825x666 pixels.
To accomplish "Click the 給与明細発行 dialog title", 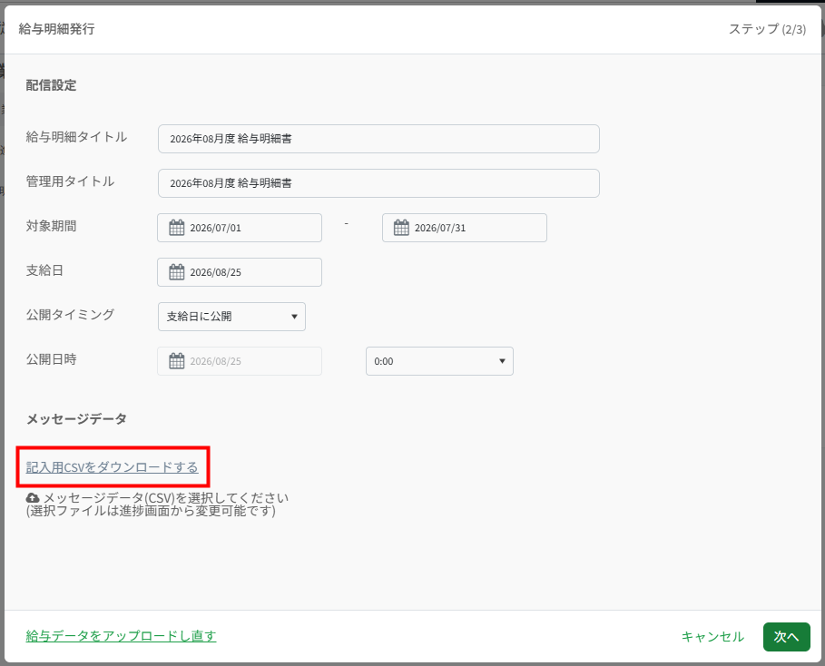I will (57, 29).
